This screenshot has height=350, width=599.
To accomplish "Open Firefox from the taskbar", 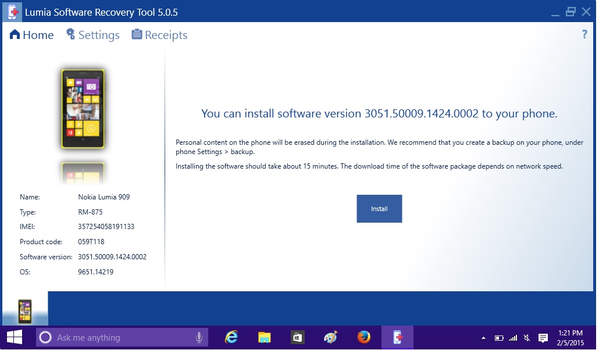I will [x=365, y=337].
